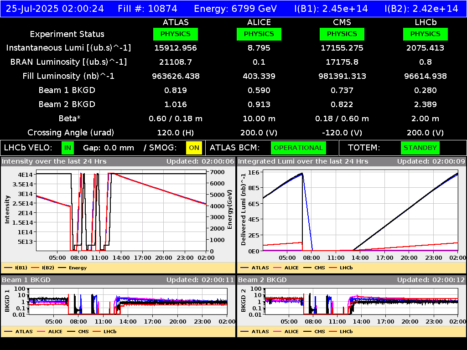Viewport: 467px width, 350px height.
Task: Click the 'Gap: 0.0 mm' VELO reading
Action: tap(109, 148)
